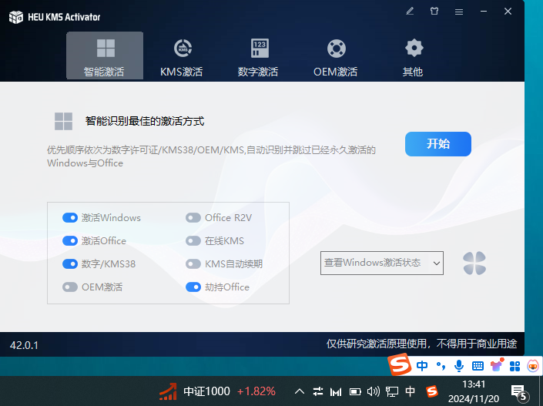Turn on the 在线KMS switch
Screen dimensions: 543x406
(193, 241)
